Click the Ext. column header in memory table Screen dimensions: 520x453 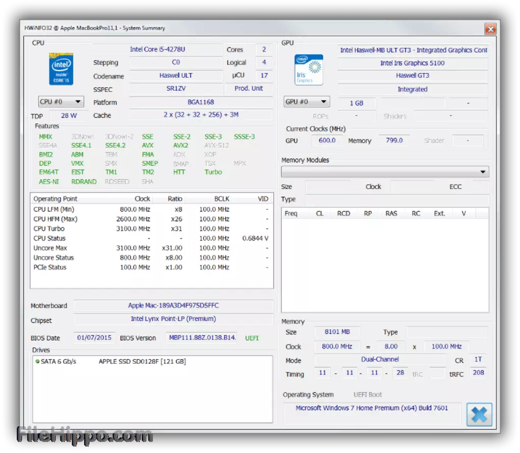[x=439, y=214]
